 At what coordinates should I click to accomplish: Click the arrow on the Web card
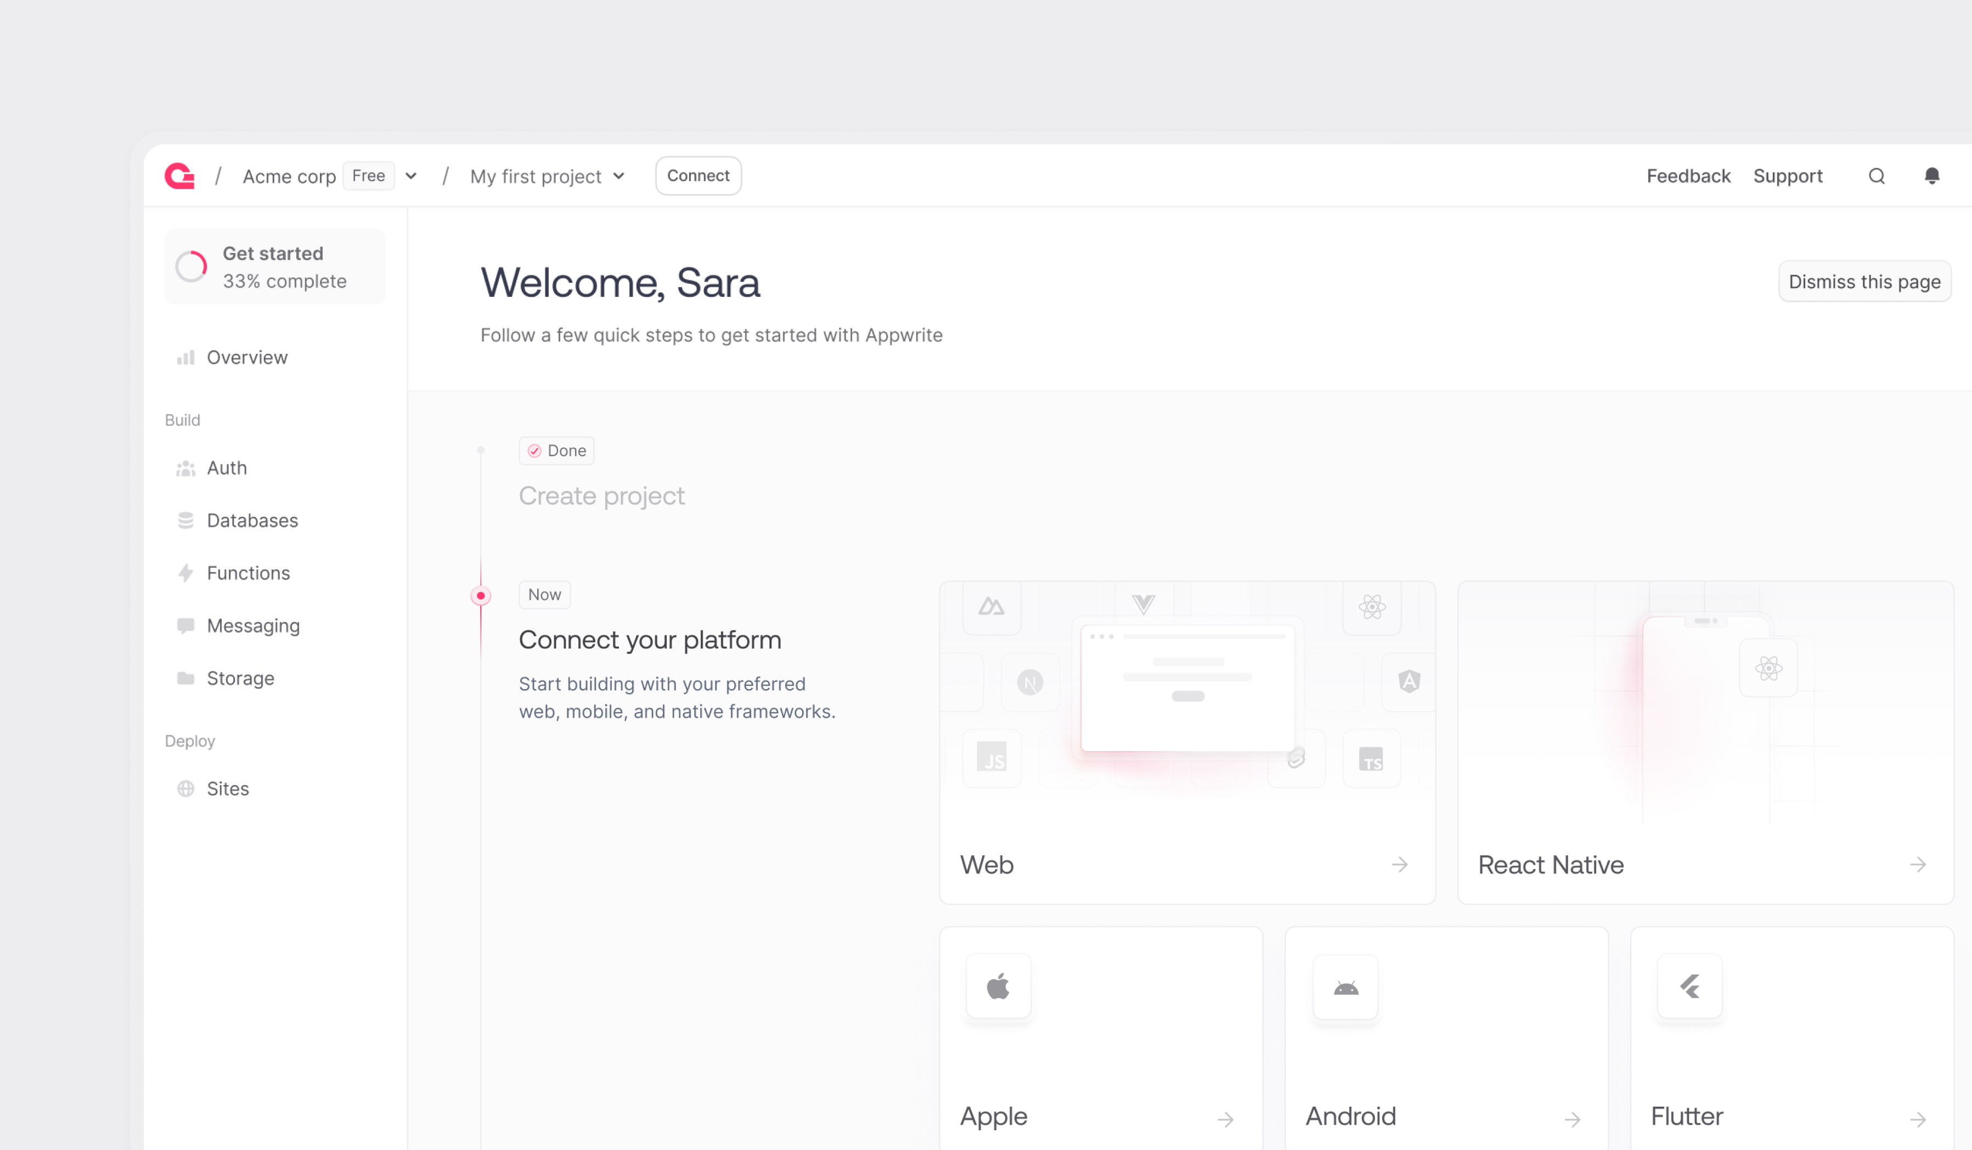[1399, 865]
